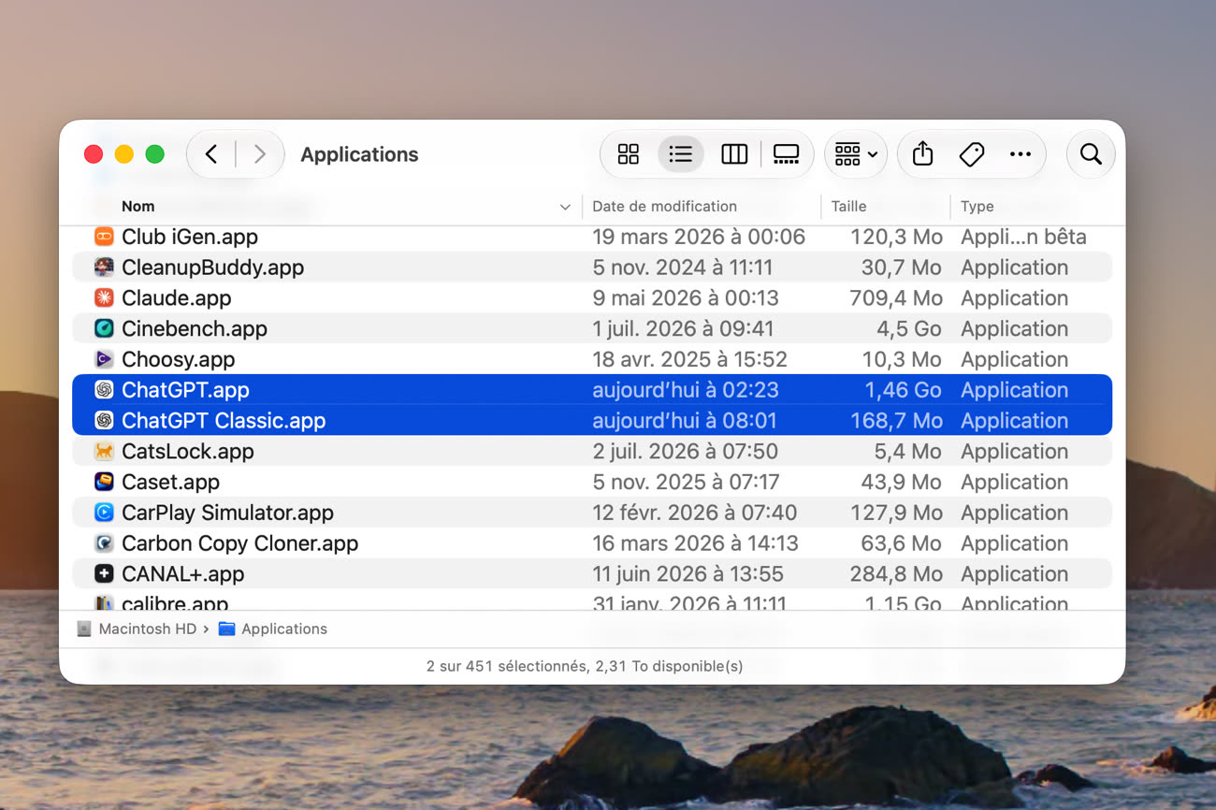Click the CarPlay Simulator.app icon
1216x810 pixels.
(104, 513)
